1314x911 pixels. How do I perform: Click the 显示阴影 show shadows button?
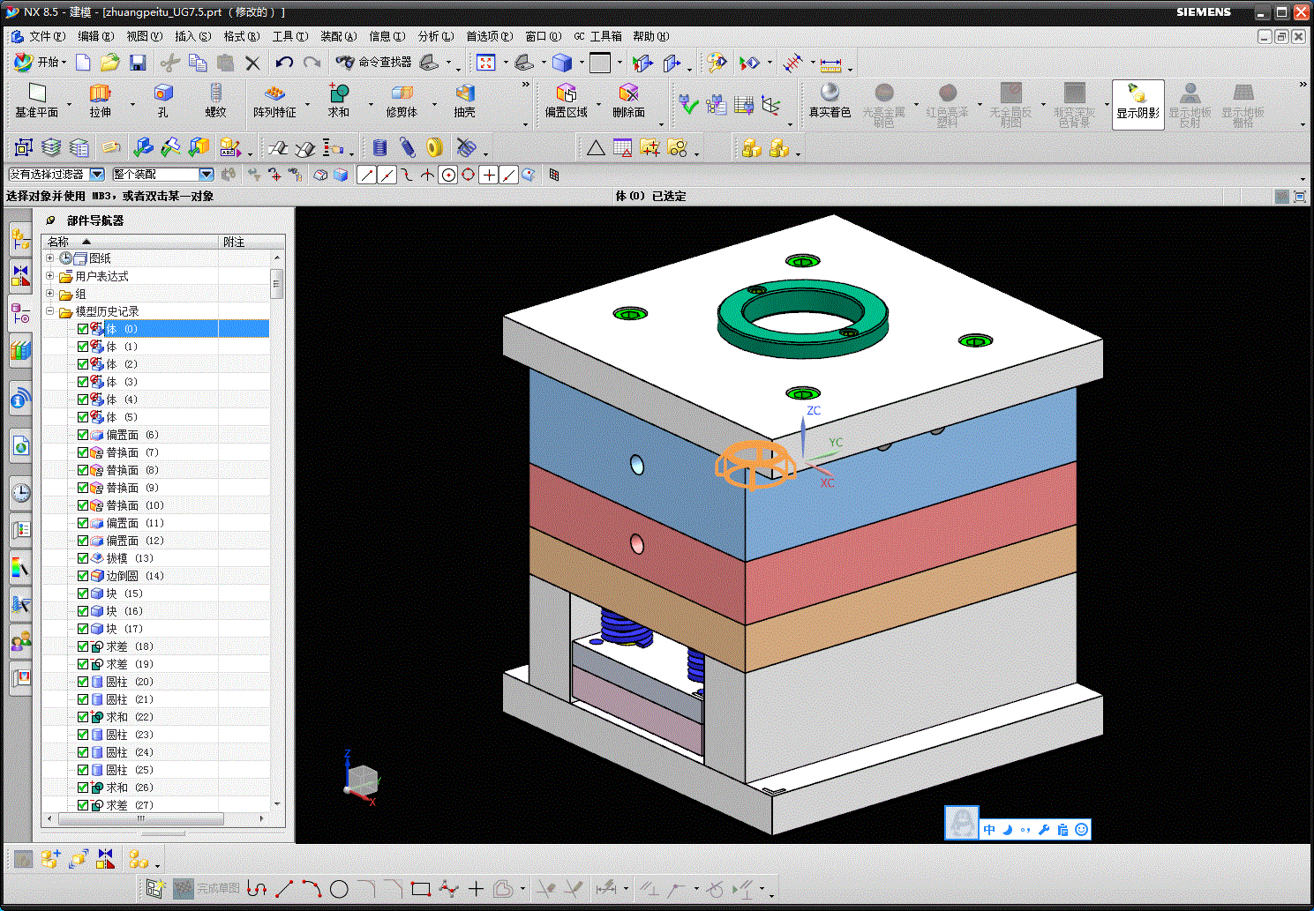pos(1138,104)
